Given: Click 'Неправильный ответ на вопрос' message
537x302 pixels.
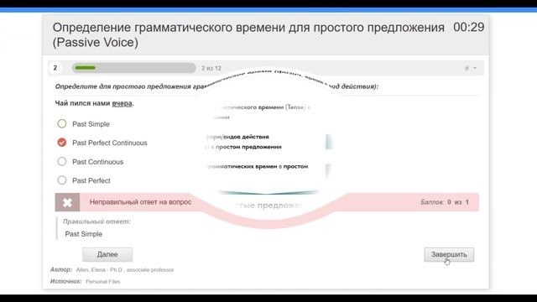Looking at the screenshot, I should pyautogui.click(x=140, y=202).
